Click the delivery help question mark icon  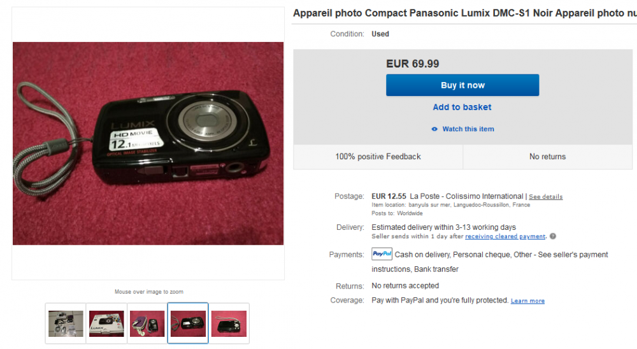pos(553,236)
